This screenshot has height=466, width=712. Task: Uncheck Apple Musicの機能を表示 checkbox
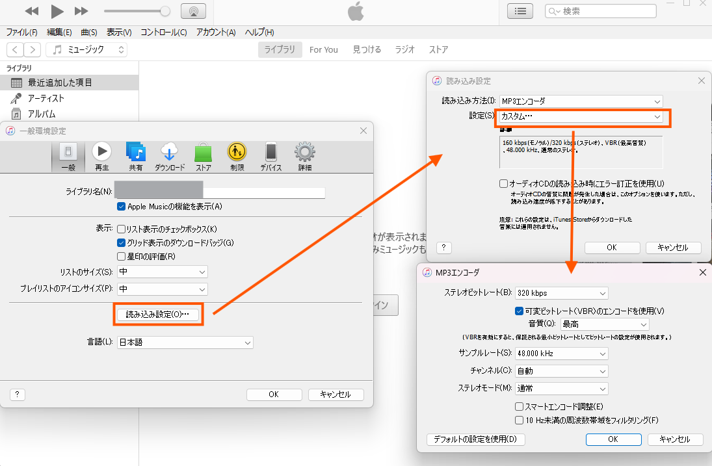[x=121, y=207]
